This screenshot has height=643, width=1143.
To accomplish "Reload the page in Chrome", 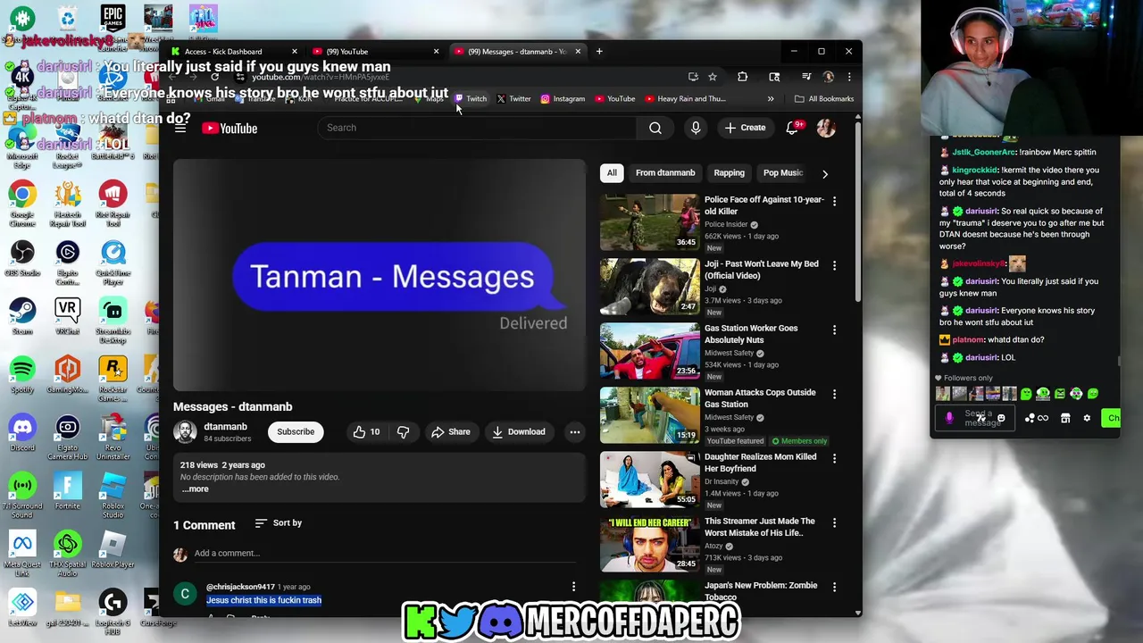I will pyautogui.click(x=214, y=78).
